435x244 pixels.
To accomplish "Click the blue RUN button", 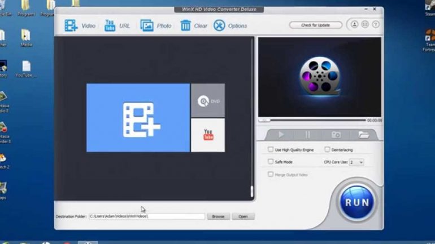I will coord(357,202).
